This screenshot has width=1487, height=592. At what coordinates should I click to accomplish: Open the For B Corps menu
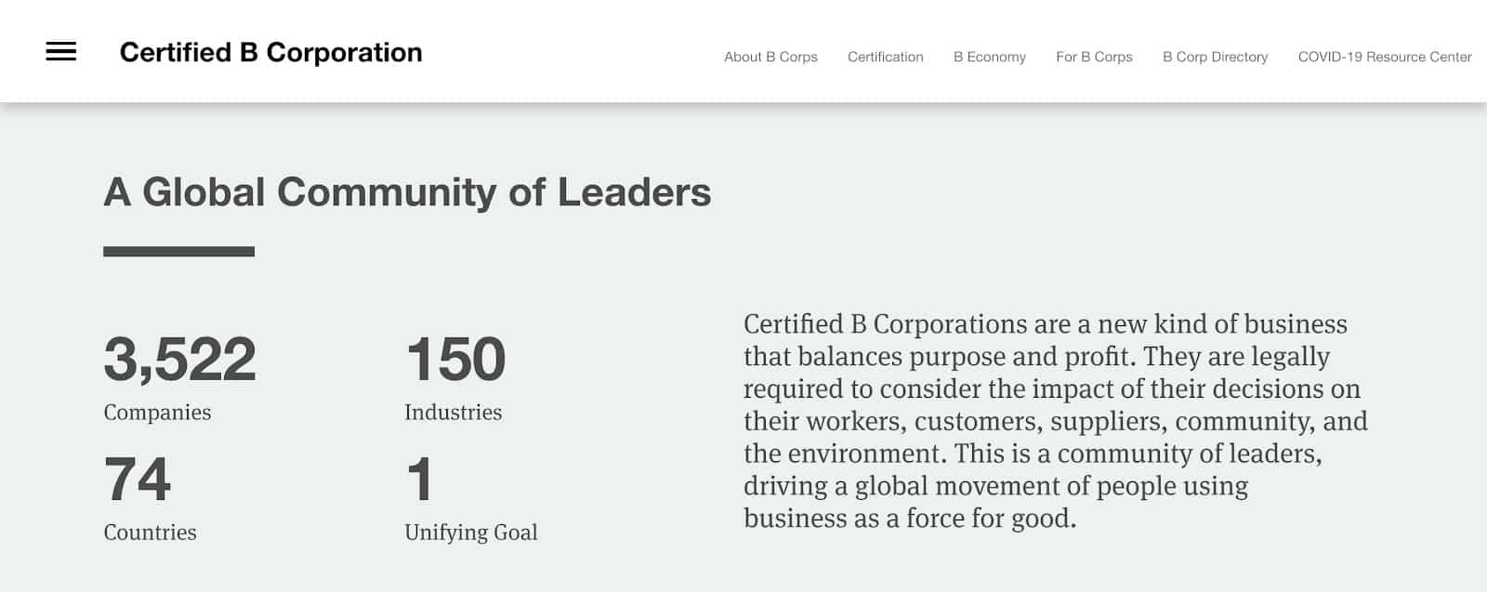pyautogui.click(x=1093, y=57)
